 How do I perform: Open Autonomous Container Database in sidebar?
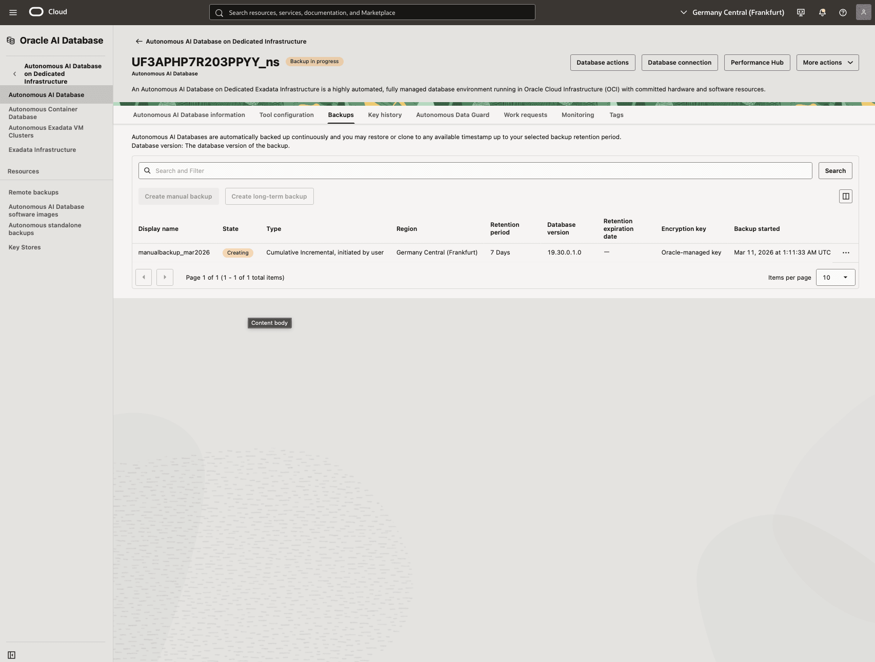[43, 113]
